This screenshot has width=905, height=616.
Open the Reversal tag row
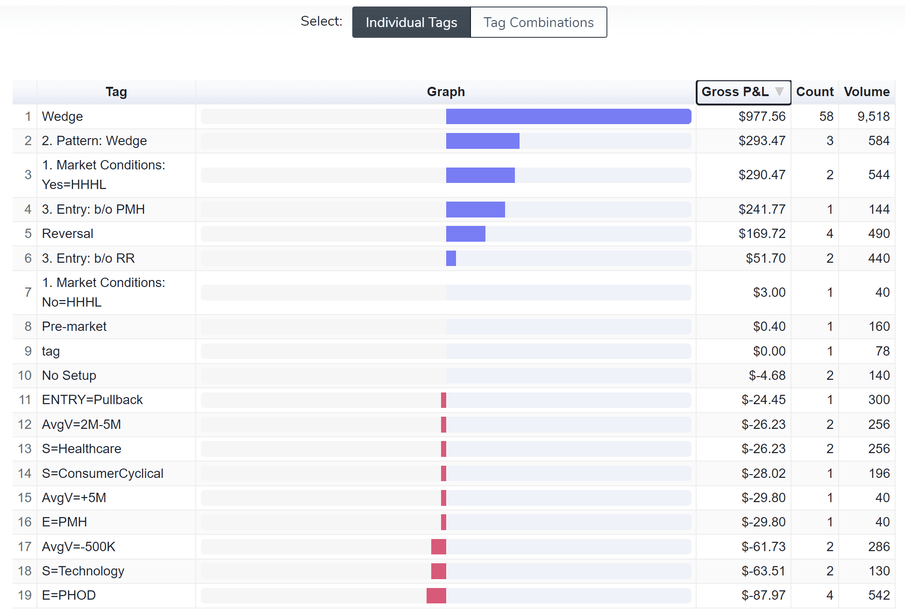pyautogui.click(x=67, y=234)
